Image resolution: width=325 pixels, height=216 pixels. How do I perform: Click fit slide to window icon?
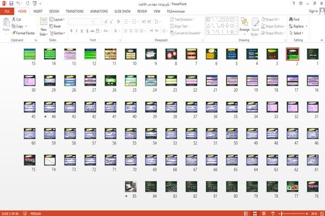coord(322,213)
